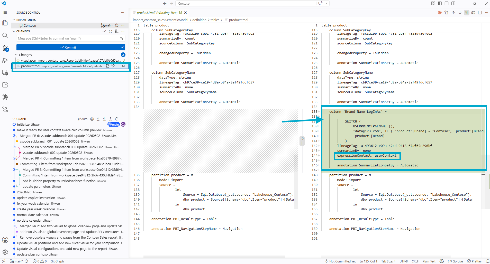The image size is (490, 264).
Task: Open the Commit button dropdown arrow
Action: pos(122,47)
